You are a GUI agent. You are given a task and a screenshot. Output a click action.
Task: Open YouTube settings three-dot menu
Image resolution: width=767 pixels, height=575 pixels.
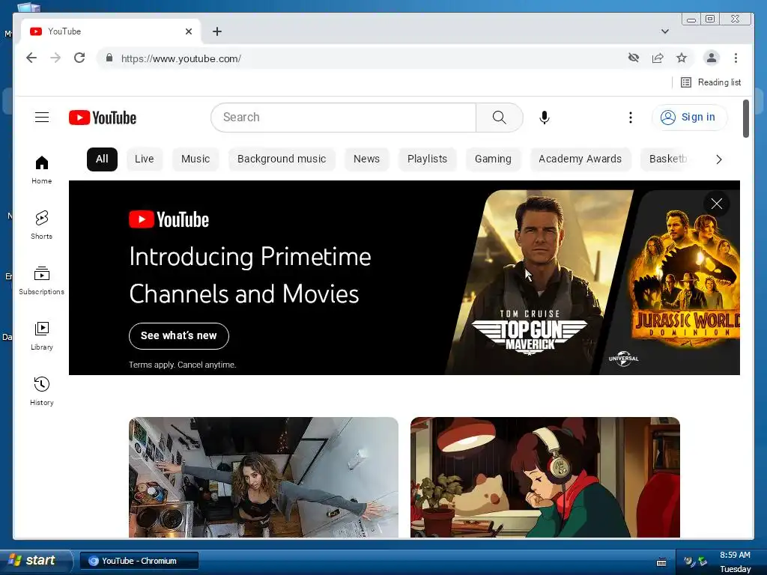point(631,118)
